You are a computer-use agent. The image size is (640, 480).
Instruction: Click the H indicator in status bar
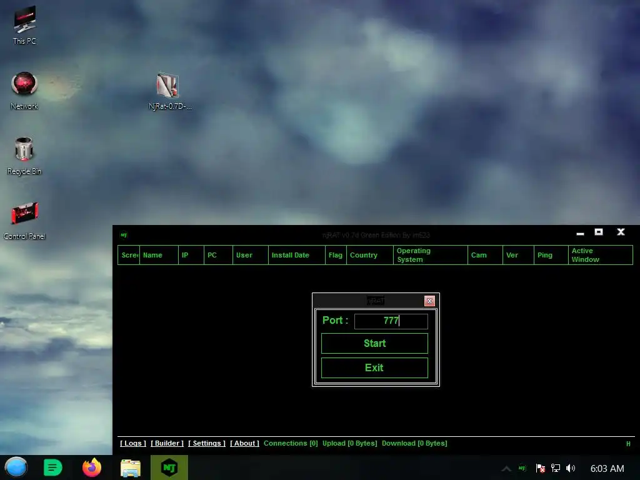coord(628,444)
